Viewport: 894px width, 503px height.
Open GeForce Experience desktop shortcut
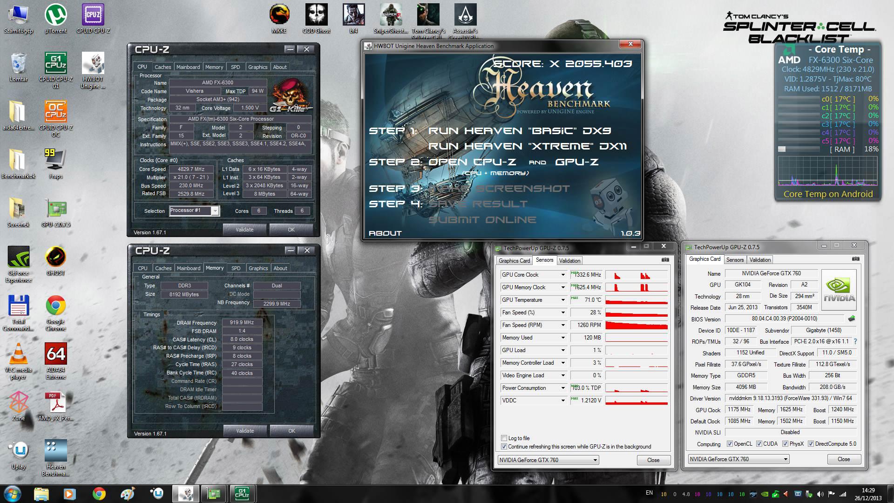(x=19, y=264)
